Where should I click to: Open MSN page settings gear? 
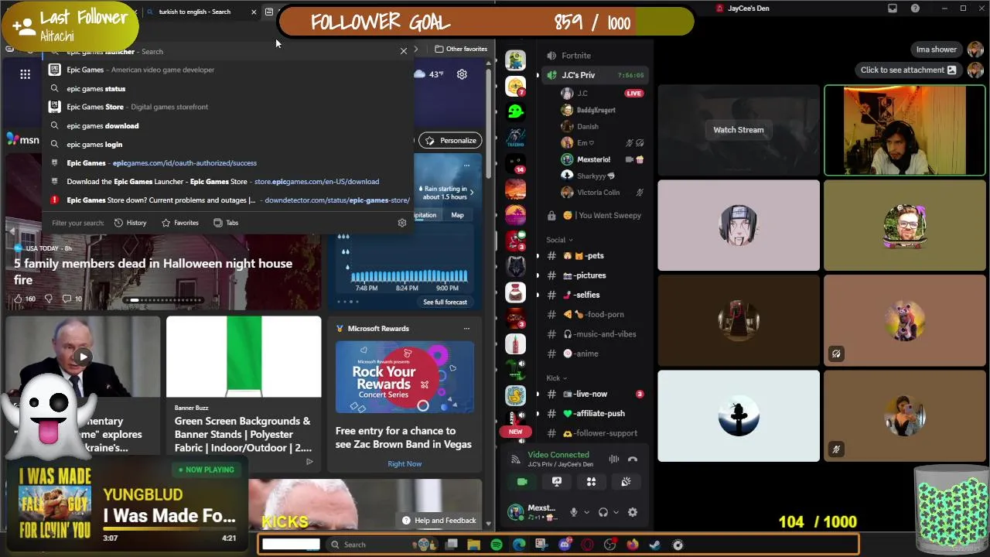coord(462,74)
